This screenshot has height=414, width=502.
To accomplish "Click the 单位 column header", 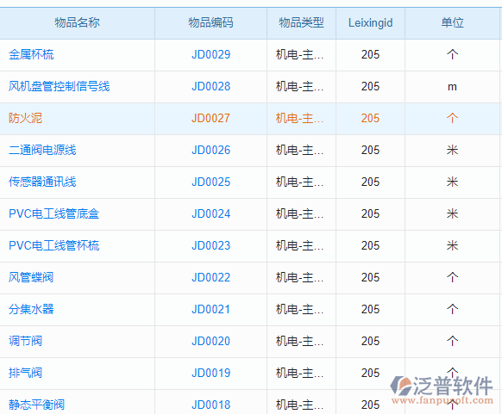I will [x=452, y=22].
